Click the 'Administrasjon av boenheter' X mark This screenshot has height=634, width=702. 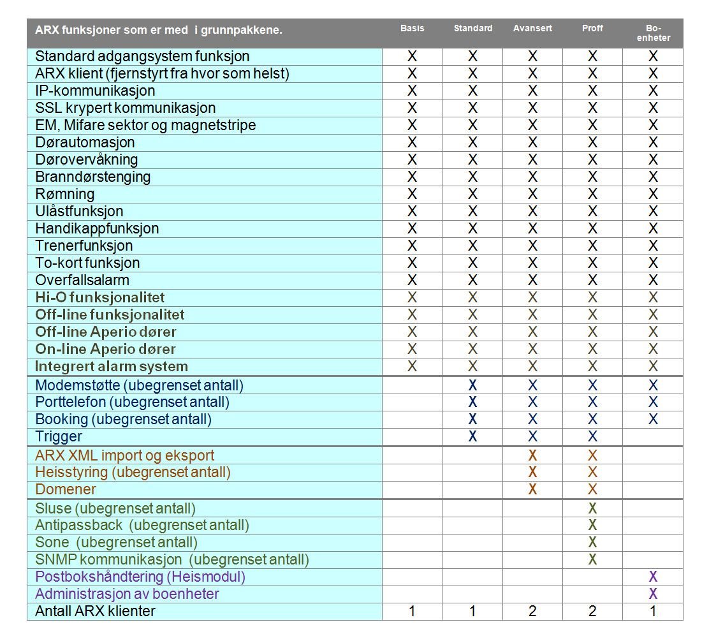coord(653,594)
